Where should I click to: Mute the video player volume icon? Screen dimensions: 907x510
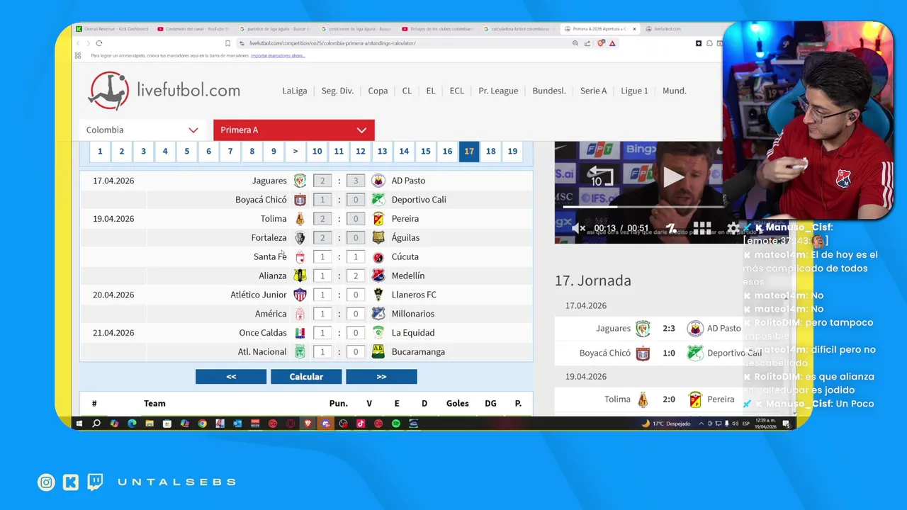578,228
